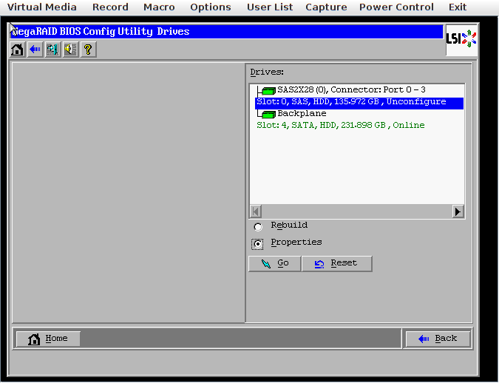Open the Options menu
This screenshot has height=383, width=499.
(211, 7)
